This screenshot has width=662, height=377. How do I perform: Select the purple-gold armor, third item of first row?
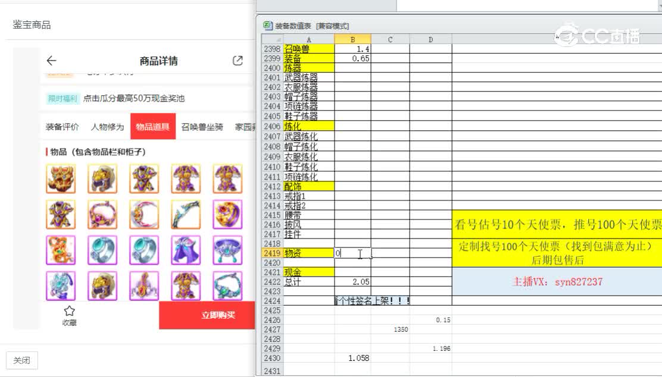[145, 179]
